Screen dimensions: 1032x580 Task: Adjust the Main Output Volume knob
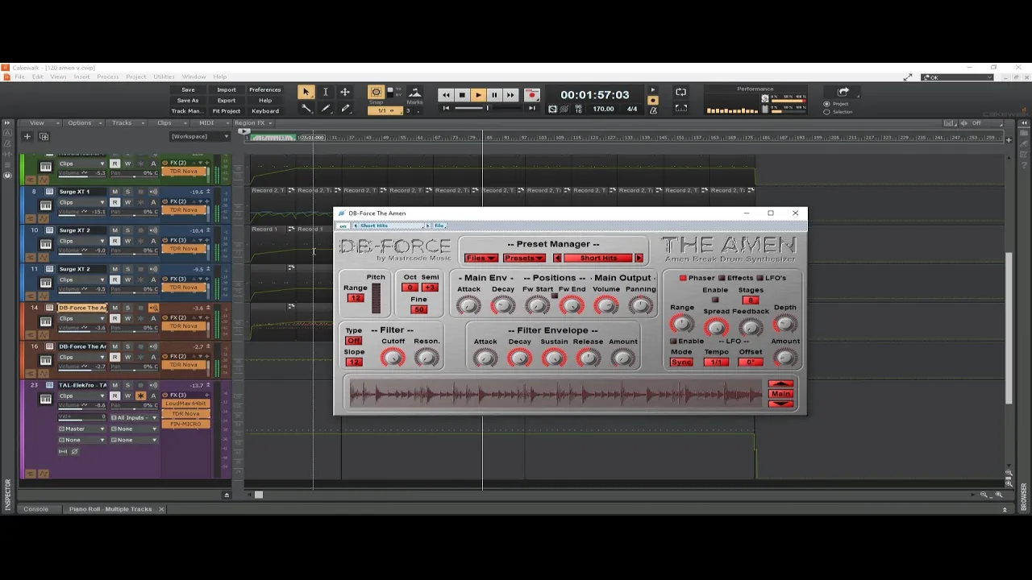coord(606,305)
